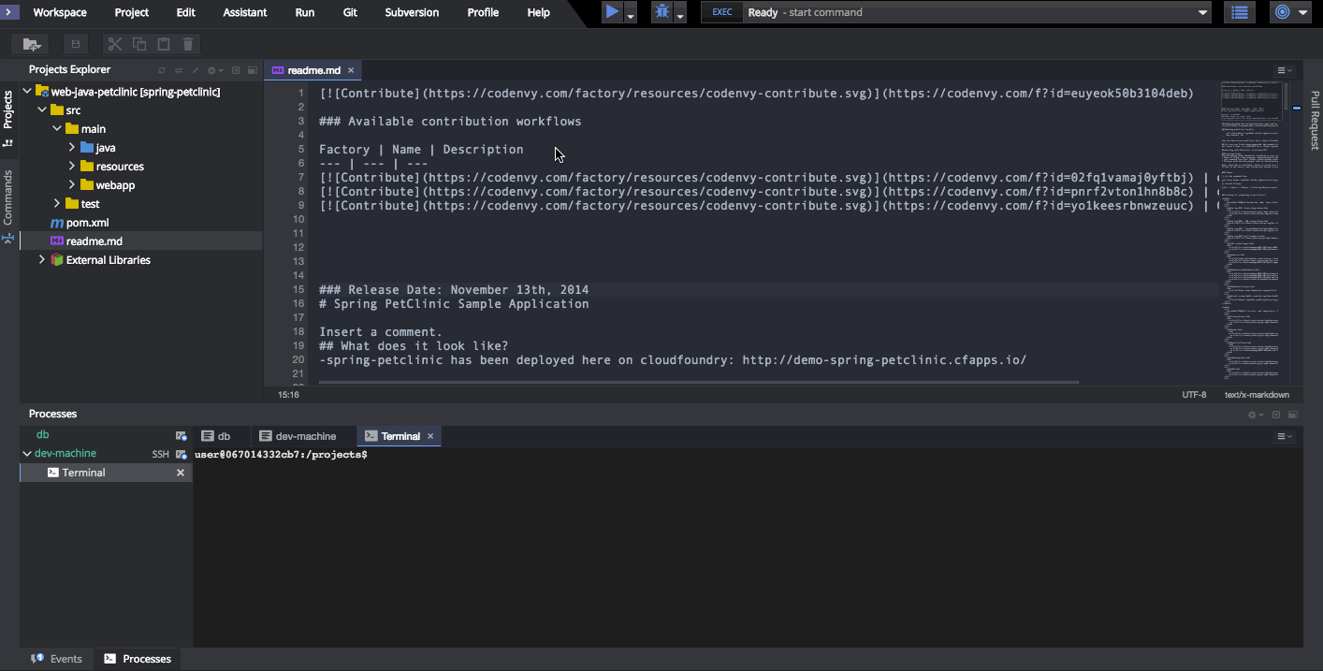1323x671 pixels.
Task: Click the blue list icon in top toolbar
Action: (x=1240, y=12)
